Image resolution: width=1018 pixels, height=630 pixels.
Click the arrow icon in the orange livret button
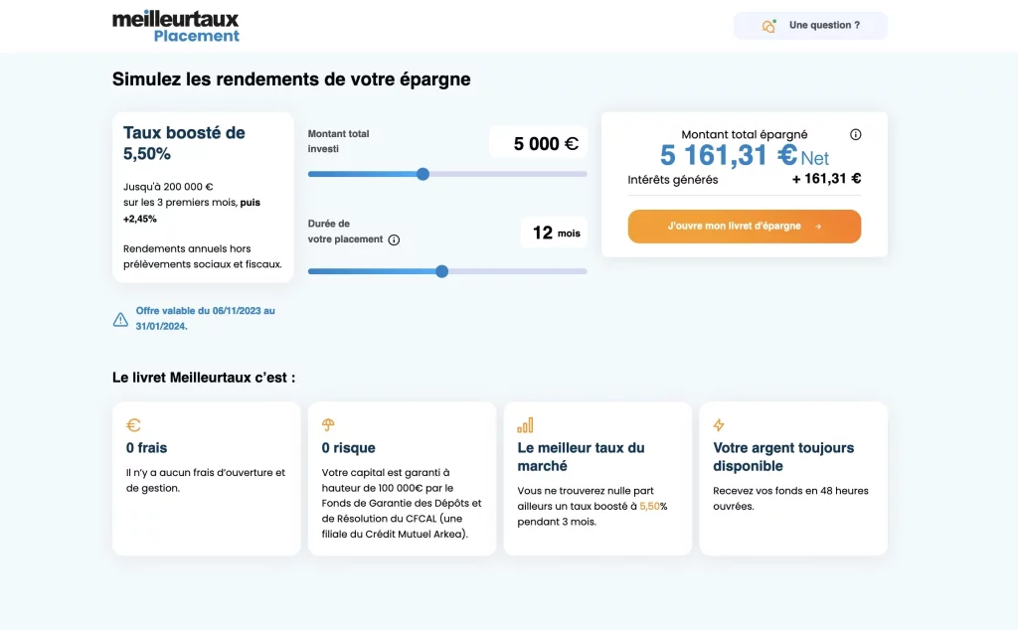(x=818, y=227)
